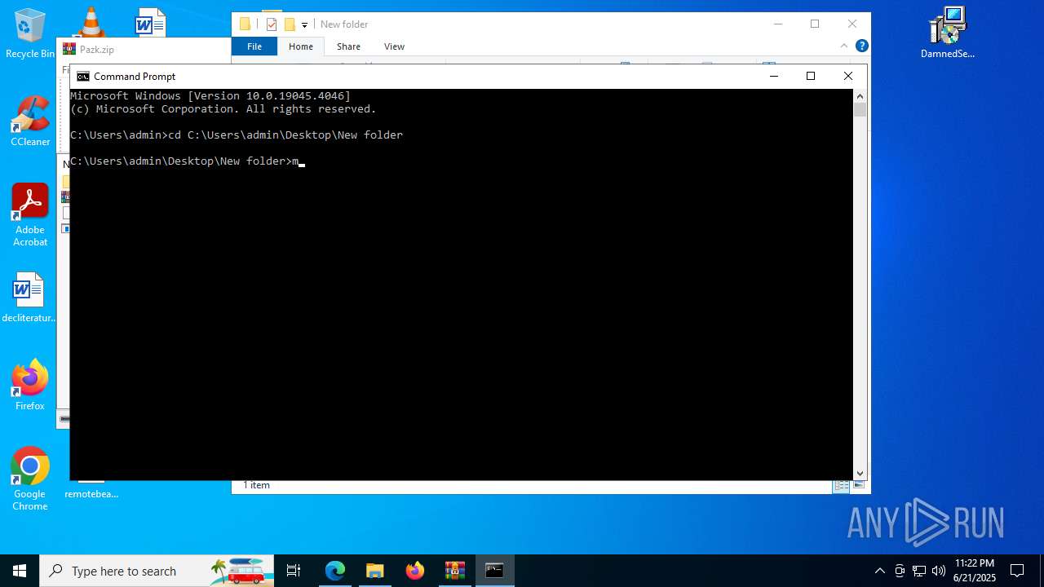
Task: Maximize the Command Prompt window
Action: click(x=811, y=77)
